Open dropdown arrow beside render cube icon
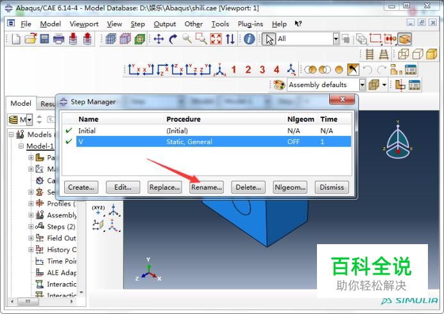This screenshot has width=444, height=314. [384, 85]
